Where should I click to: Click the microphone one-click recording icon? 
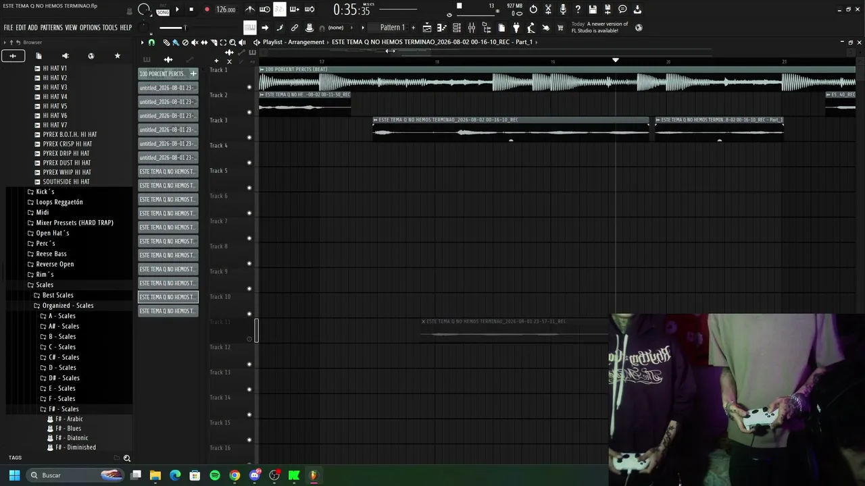pos(563,9)
